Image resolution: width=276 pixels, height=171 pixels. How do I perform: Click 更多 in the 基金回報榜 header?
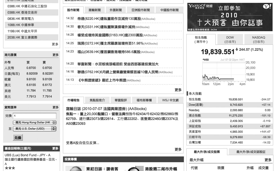pyautogui.click(x=55, y=149)
